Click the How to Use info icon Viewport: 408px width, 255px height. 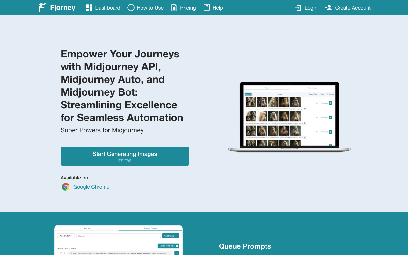[131, 8]
